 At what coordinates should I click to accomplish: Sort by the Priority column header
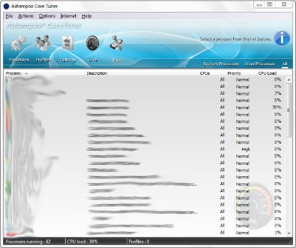pyautogui.click(x=241, y=73)
